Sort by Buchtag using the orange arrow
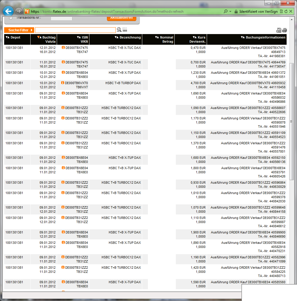This screenshot has width=297, height=301. 39,37
